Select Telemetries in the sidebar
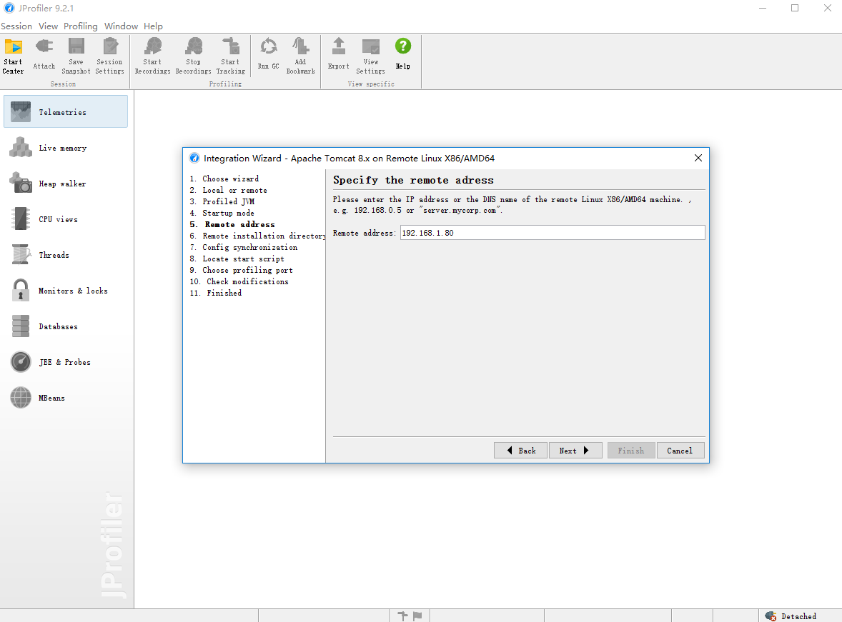 click(66, 111)
